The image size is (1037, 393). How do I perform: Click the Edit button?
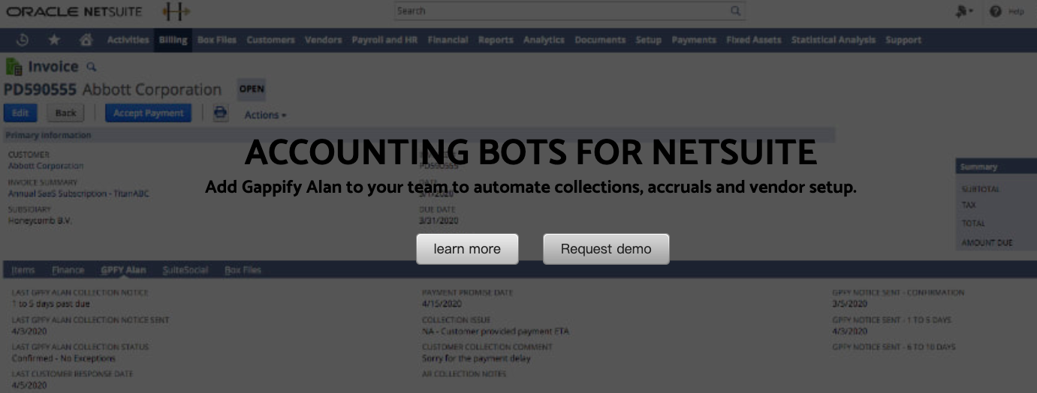[20, 113]
